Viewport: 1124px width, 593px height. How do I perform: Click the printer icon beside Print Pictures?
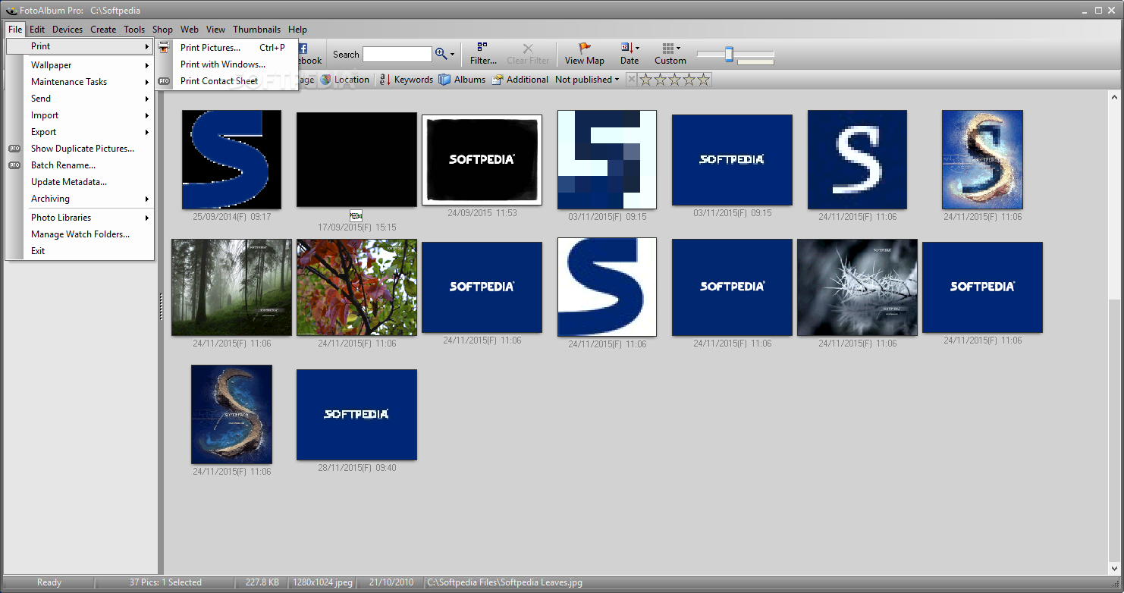tap(164, 47)
